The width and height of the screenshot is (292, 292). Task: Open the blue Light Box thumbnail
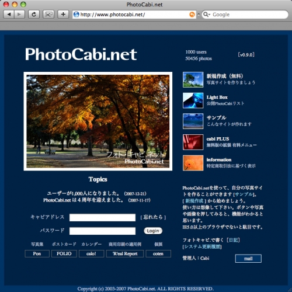point(193,100)
